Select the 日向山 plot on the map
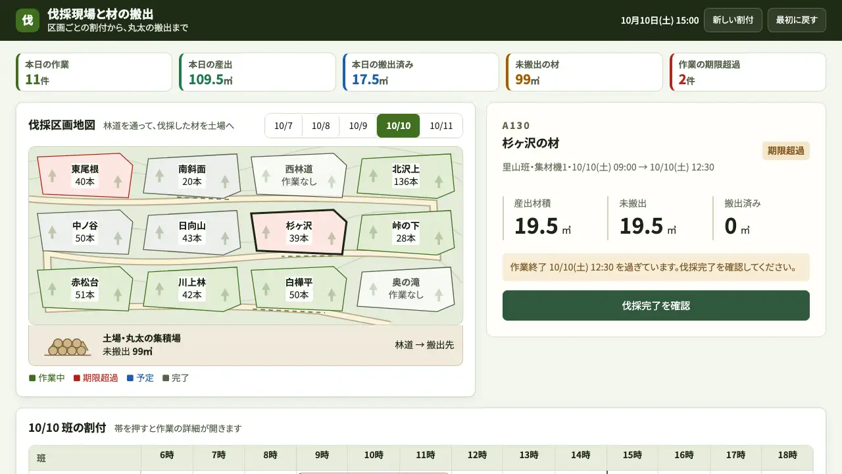842x474 pixels. tap(192, 232)
